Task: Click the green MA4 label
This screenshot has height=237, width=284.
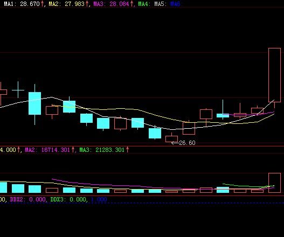Action: pos(144,4)
